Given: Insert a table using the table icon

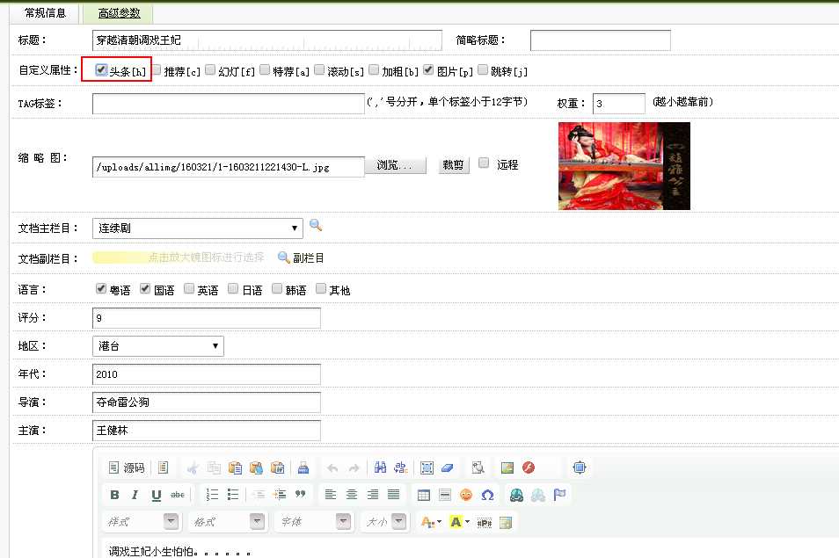Looking at the screenshot, I should 424,495.
